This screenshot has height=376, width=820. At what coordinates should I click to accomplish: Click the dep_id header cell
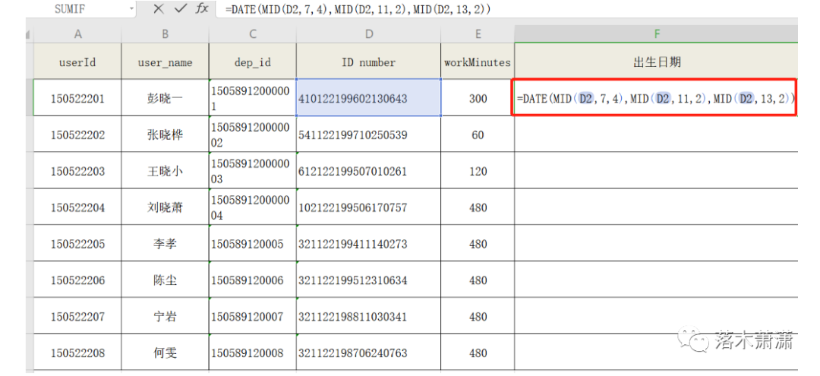click(x=253, y=62)
